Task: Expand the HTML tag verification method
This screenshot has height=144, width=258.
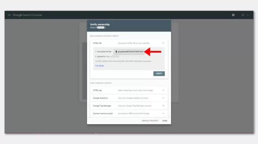Action: click(x=163, y=90)
